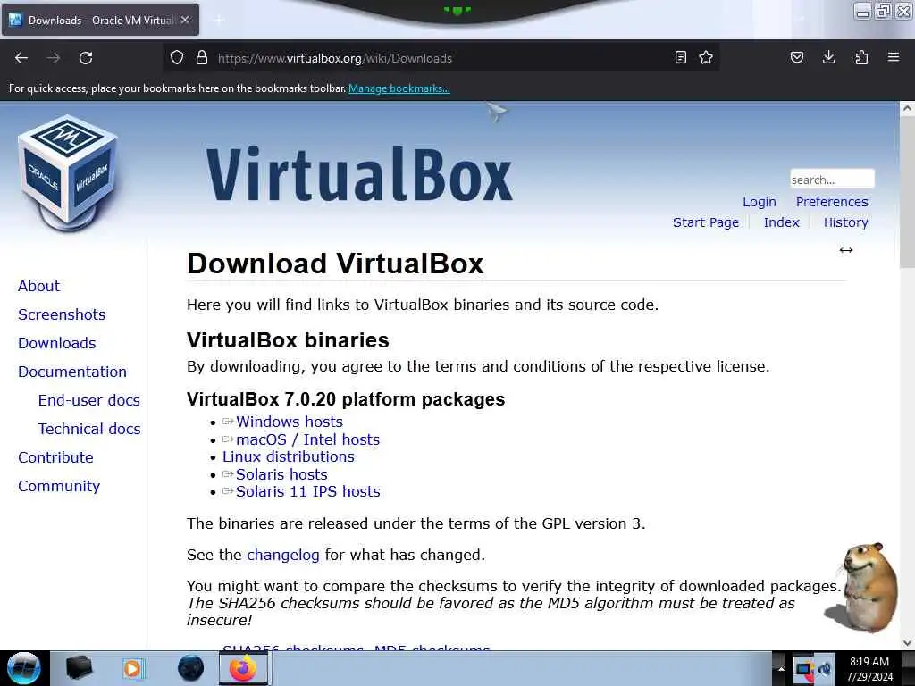Click the page scrollbar up arrow

[907, 108]
